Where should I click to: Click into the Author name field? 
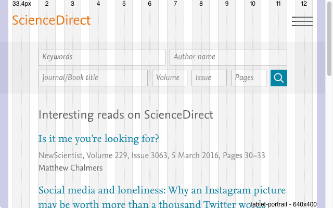click(228, 57)
